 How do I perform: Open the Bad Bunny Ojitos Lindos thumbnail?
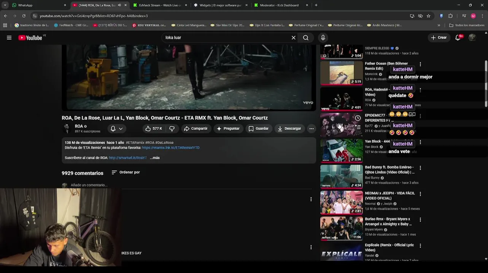tap(341, 176)
